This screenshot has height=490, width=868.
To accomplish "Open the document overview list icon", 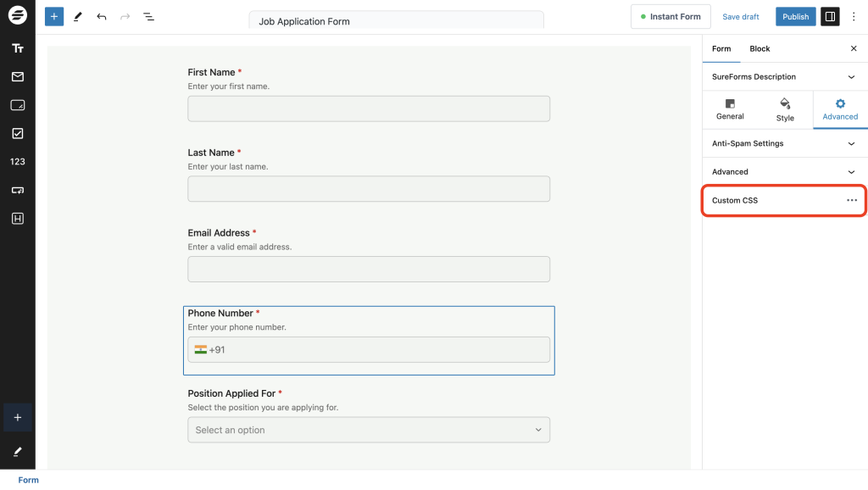I will (148, 16).
